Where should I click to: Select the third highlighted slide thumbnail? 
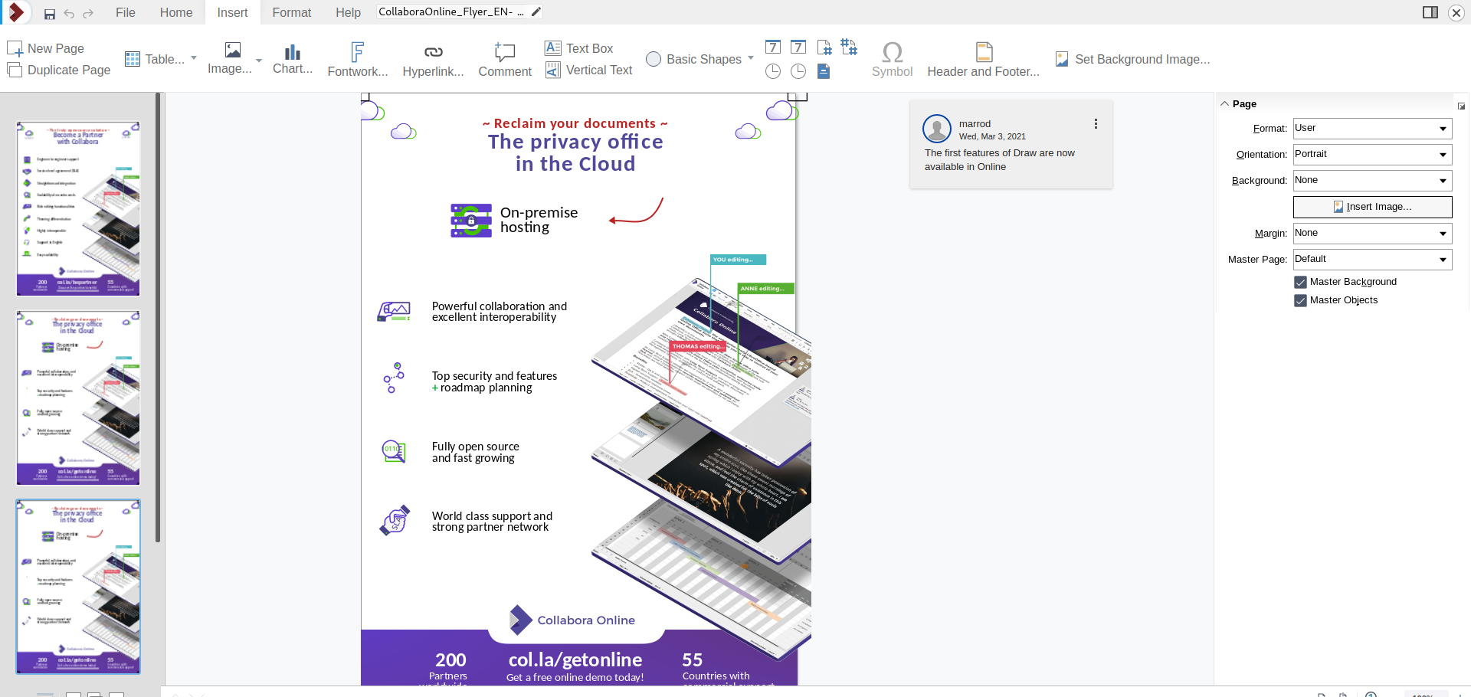78,587
